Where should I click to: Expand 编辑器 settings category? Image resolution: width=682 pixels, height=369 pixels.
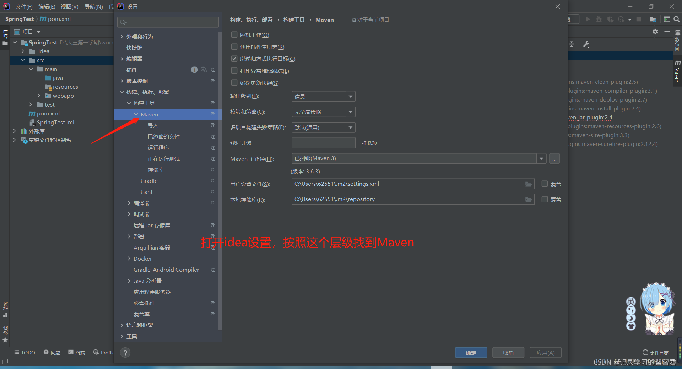(x=122, y=59)
